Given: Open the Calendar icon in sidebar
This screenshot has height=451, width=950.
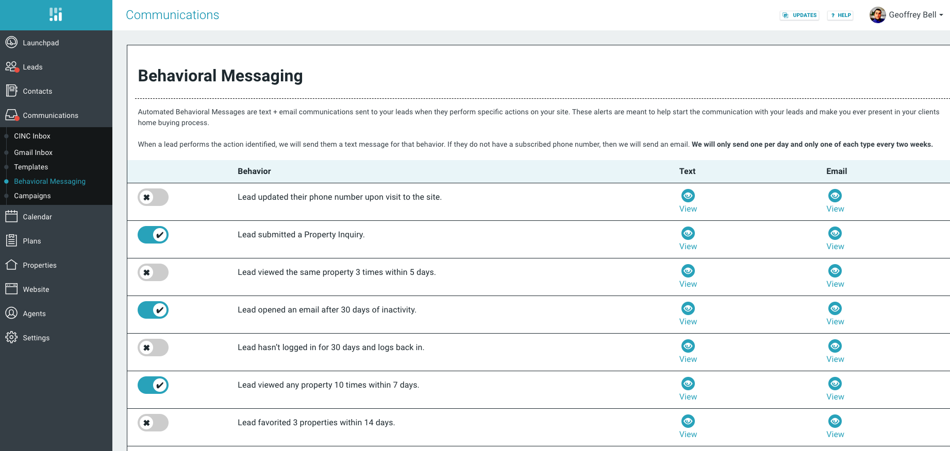Looking at the screenshot, I should coord(11,216).
